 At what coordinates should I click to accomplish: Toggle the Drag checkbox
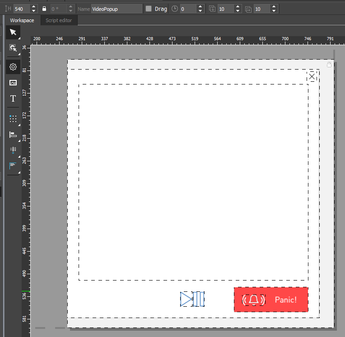click(149, 9)
